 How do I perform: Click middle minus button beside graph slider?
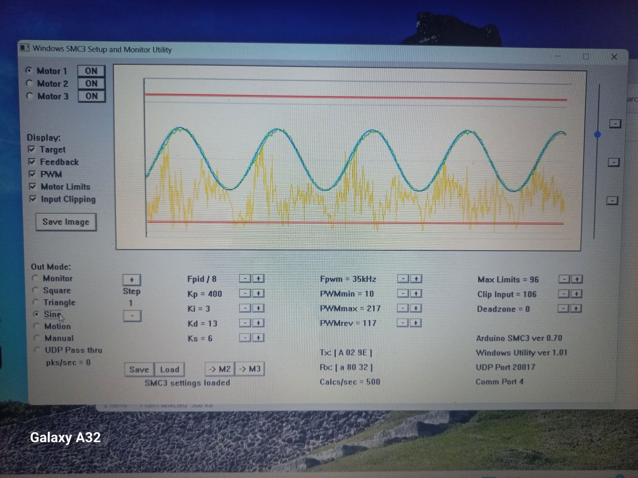(x=614, y=162)
